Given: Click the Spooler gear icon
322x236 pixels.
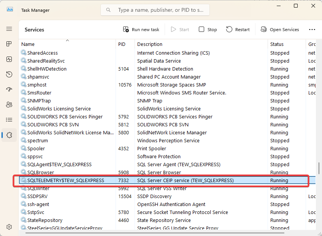Looking at the screenshot, I should [x=24, y=148].
